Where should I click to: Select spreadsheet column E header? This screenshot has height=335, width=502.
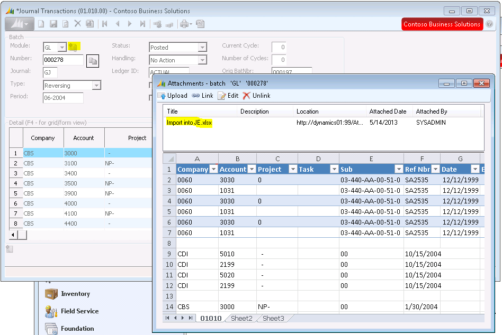(x=371, y=159)
